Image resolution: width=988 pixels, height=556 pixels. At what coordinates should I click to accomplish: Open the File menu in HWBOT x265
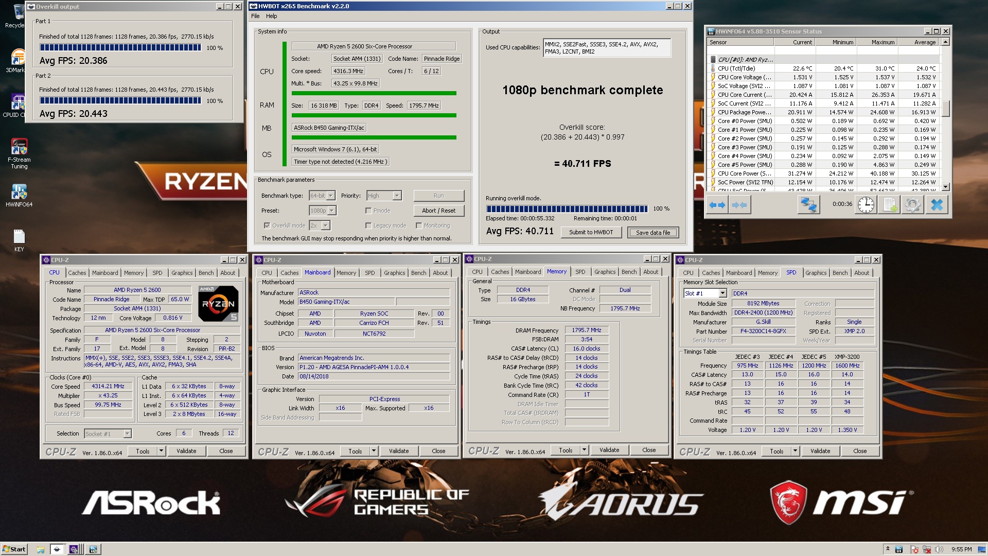tap(256, 16)
